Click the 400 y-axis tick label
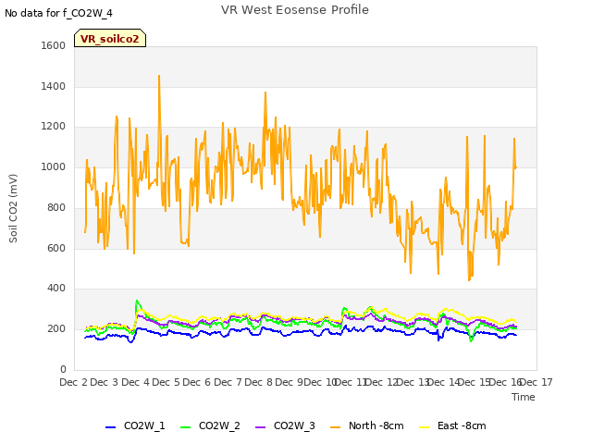The image size is (592, 444). click(x=56, y=289)
